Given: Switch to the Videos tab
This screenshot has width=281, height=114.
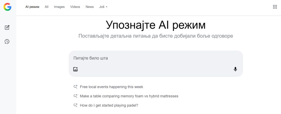Looking at the screenshot, I should [75, 7].
